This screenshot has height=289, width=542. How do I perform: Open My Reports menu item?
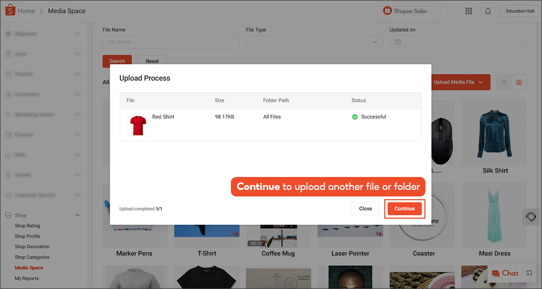click(x=27, y=278)
